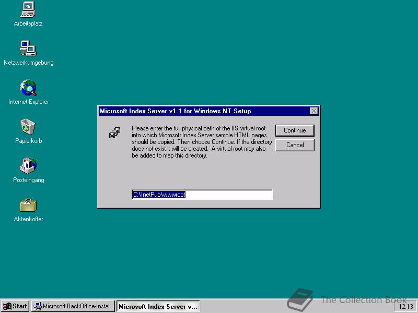418x313 pixels.
Task: Click the 12:13 clock in the system tray
Action: (x=405, y=307)
